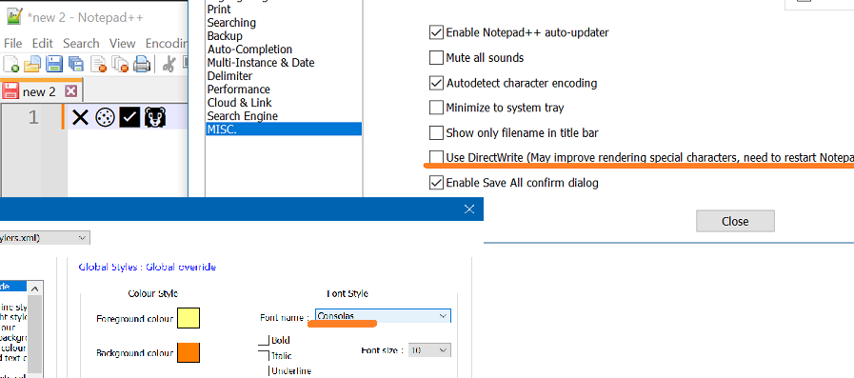Select Multi-Instance & Date preferences item

[x=261, y=63]
